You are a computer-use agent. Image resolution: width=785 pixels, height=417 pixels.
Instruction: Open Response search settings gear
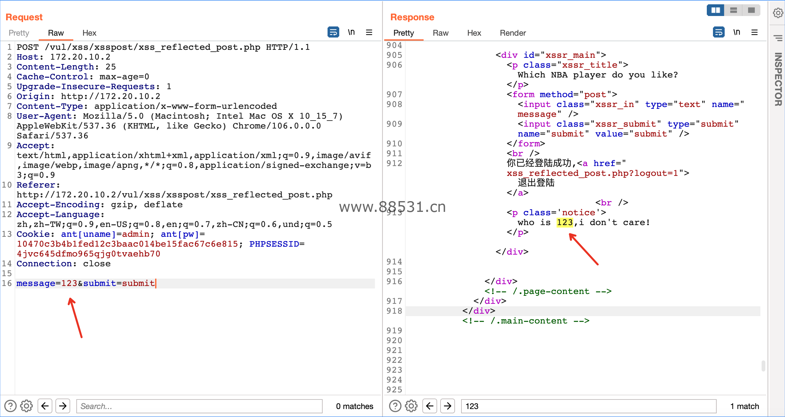(x=411, y=406)
